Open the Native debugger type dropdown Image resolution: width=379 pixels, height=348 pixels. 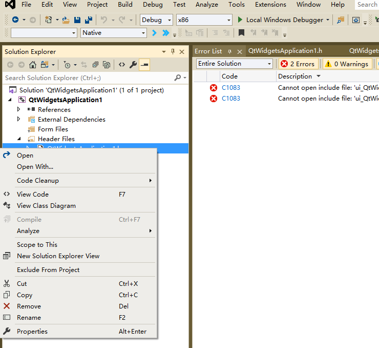click(113, 33)
